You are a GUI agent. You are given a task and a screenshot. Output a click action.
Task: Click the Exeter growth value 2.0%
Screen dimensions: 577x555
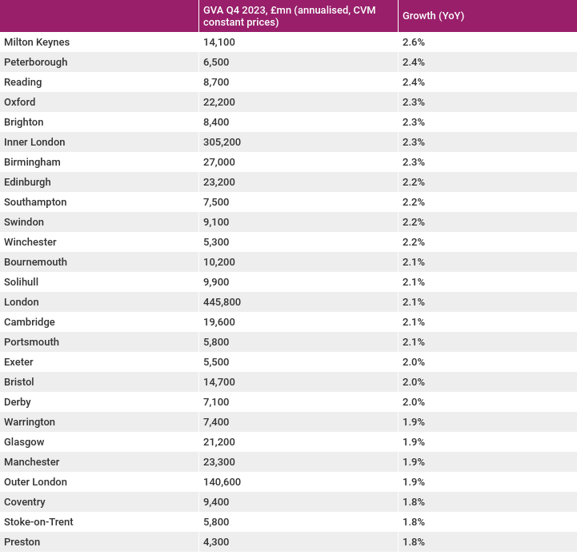[x=413, y=362]
